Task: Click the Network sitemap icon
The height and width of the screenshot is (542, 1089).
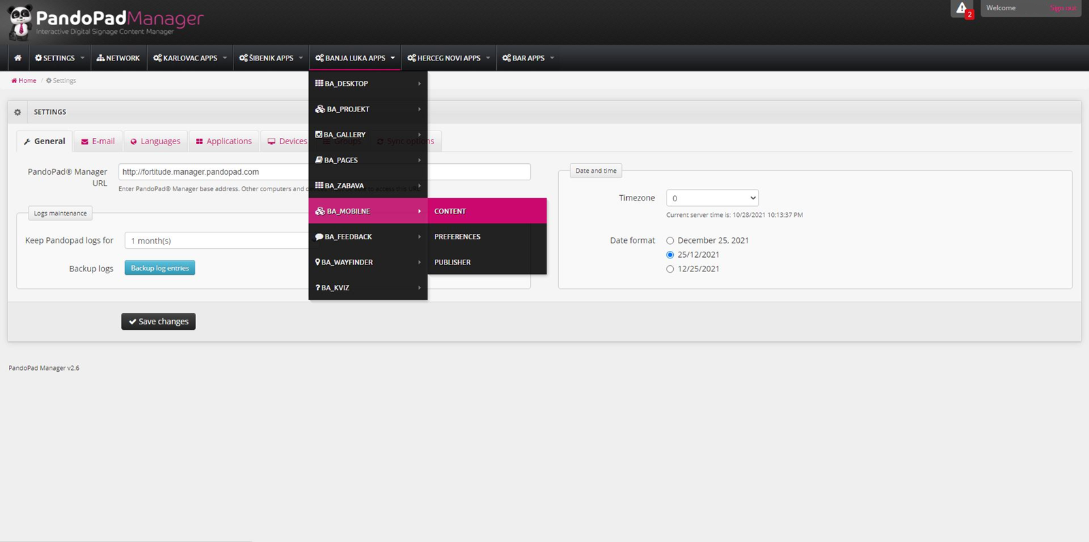Action: tap(101, 58)
